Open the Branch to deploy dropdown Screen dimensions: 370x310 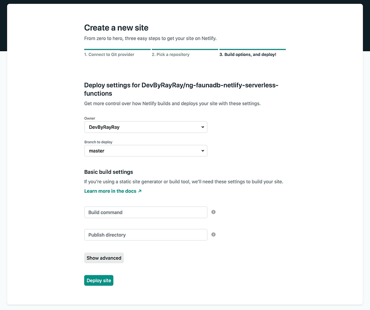[146, 151]
